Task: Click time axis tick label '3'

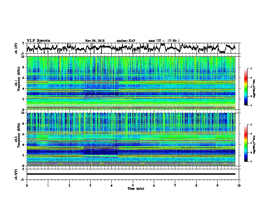Action: [90, 185]
